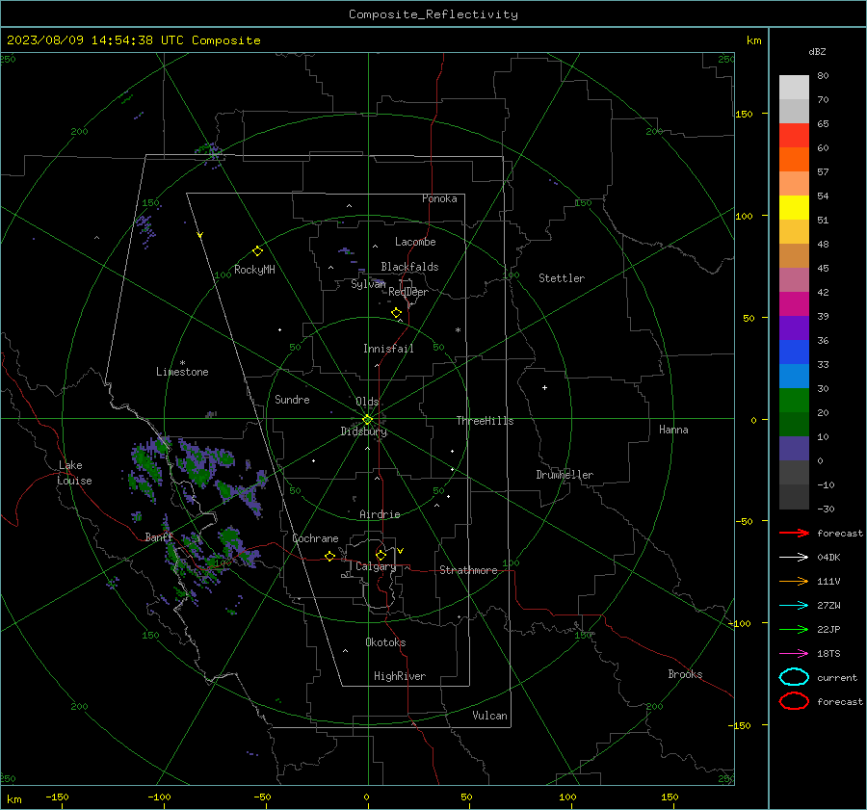
Task: Click the green 22JP arrow icon
Action: pyautogui.click(x=794, y=629)
